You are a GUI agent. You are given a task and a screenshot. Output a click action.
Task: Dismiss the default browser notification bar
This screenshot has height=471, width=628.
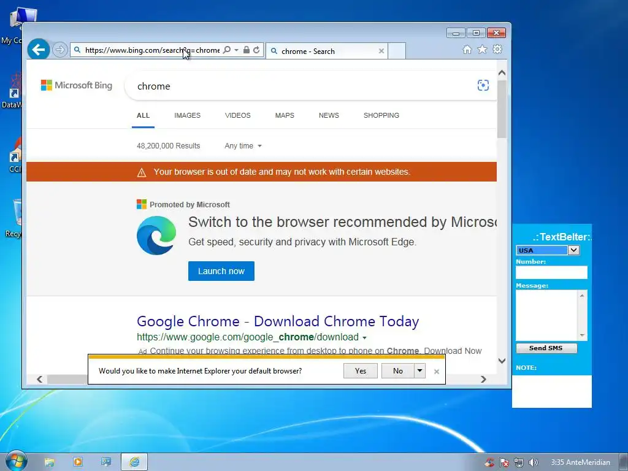tap(437, 372)
